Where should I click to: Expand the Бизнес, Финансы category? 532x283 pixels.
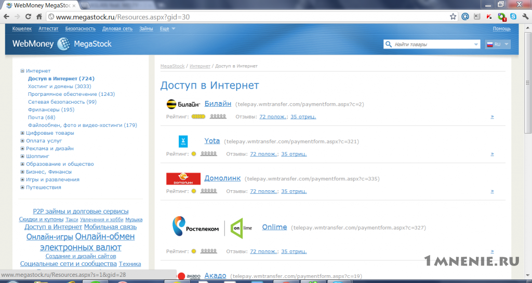[22, 172]
